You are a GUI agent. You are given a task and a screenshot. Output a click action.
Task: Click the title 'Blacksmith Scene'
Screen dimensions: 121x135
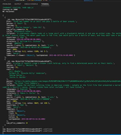coord(23,32)
